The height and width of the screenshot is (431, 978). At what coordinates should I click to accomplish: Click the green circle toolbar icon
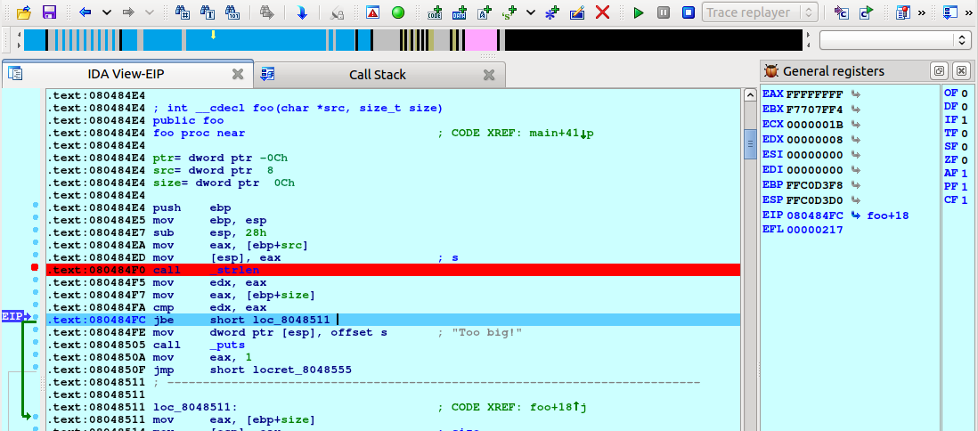pyautogui.click(x=398, y=12)
